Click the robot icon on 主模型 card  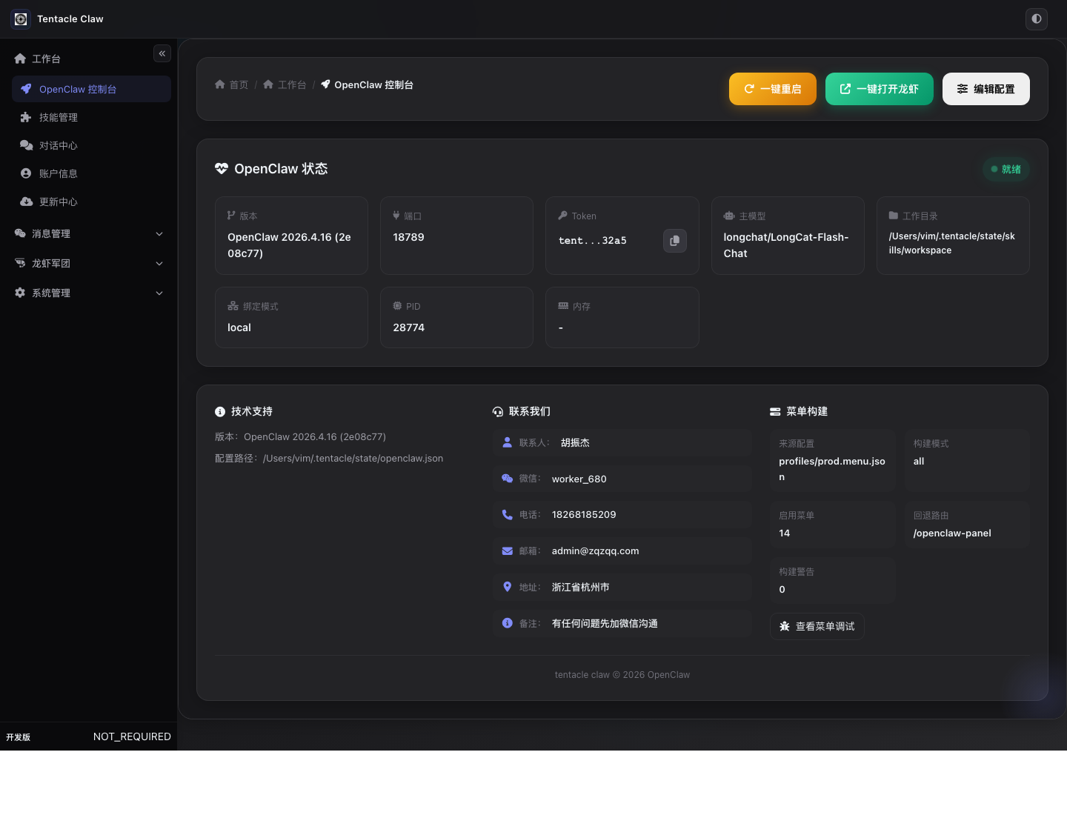(x=729, y=216)
